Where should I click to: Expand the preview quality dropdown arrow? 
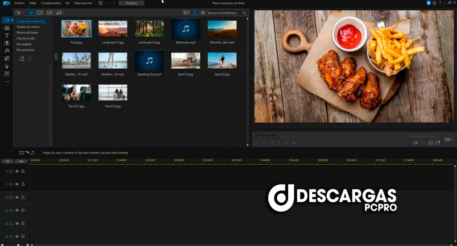click(x=295, y=136)
